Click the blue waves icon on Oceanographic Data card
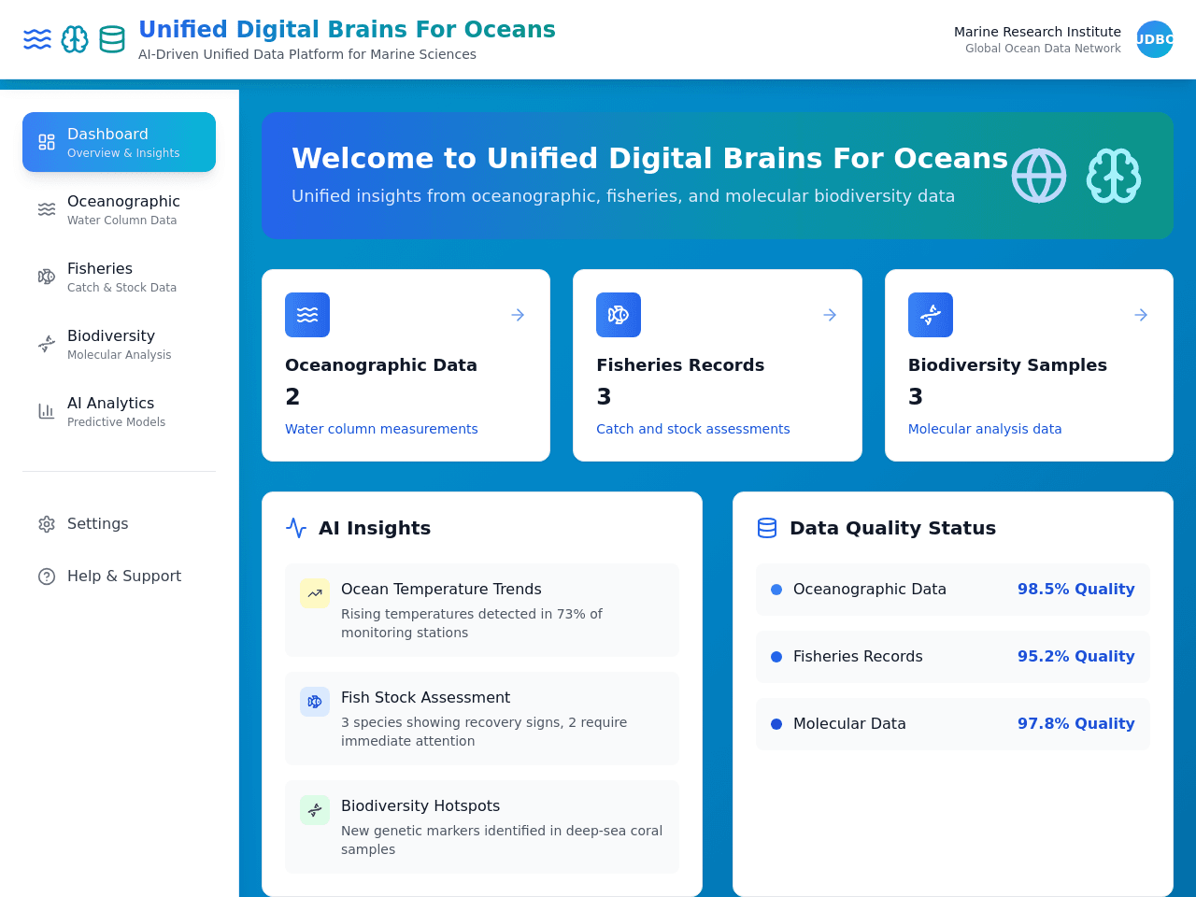This screenshot has height=897, width=1196. click(x=307, y=315)
